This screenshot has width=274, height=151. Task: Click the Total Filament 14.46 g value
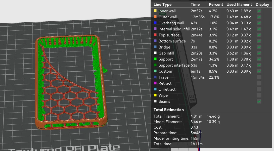213,116
